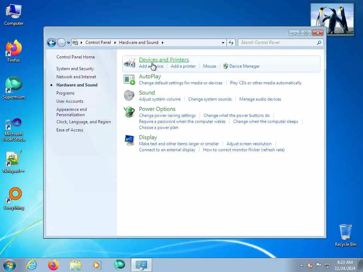
Task: Open the Computer desktop icon
Action: pos(14,15)
